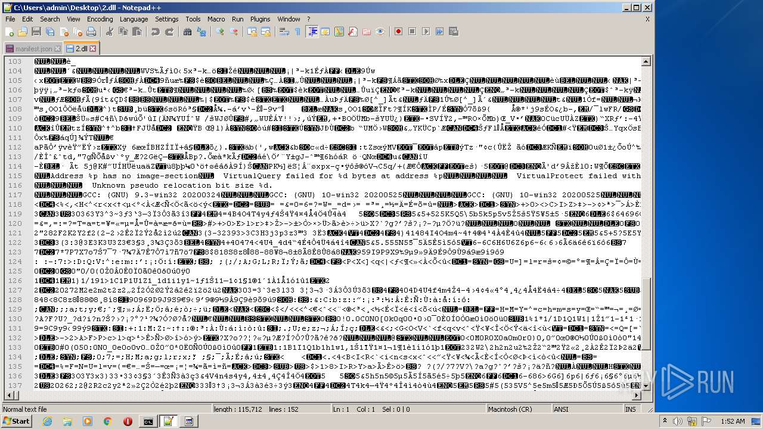Toggle file monitoring eye icon
This screenshot has height=429, width=763.
point(380,32)
